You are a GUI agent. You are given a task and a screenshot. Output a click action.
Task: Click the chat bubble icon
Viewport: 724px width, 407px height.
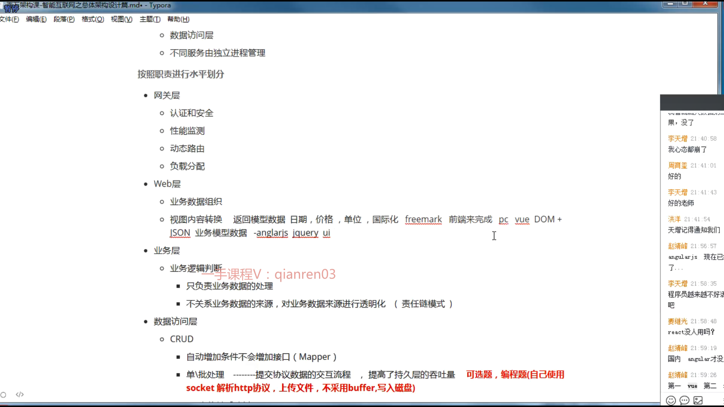pos(684,400)
